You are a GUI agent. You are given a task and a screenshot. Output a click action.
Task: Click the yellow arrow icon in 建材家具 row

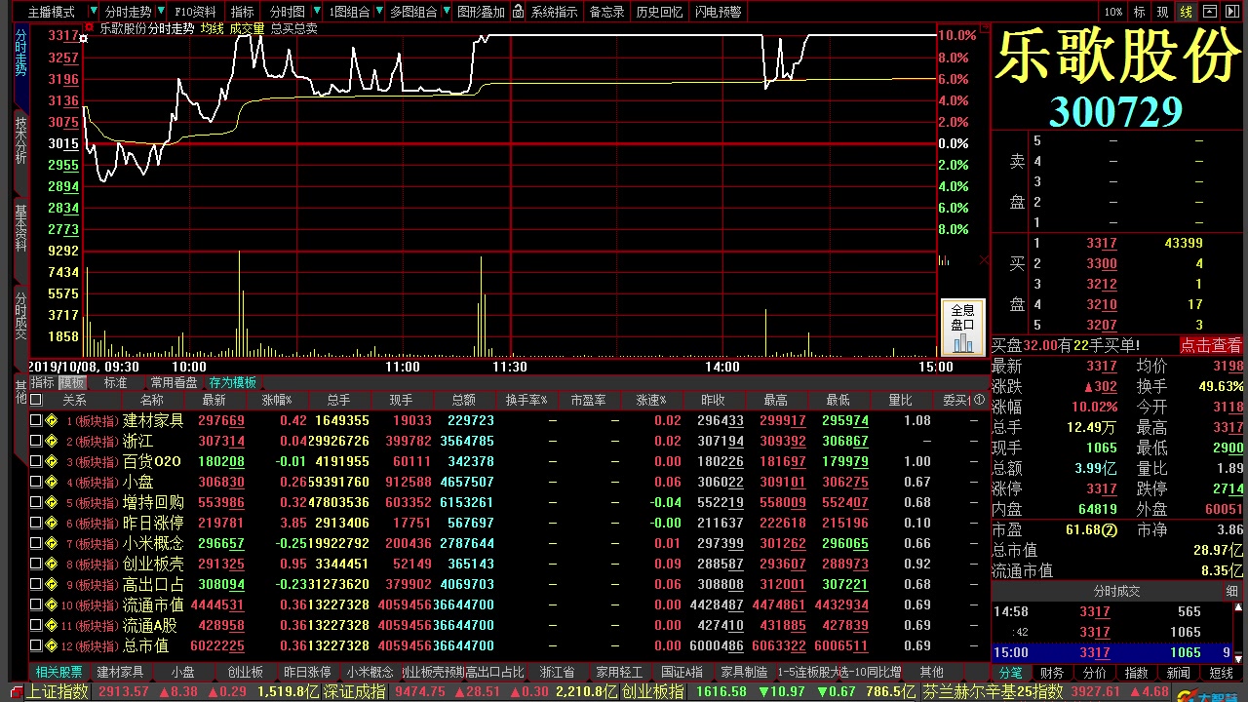click(x=52, y=420)
